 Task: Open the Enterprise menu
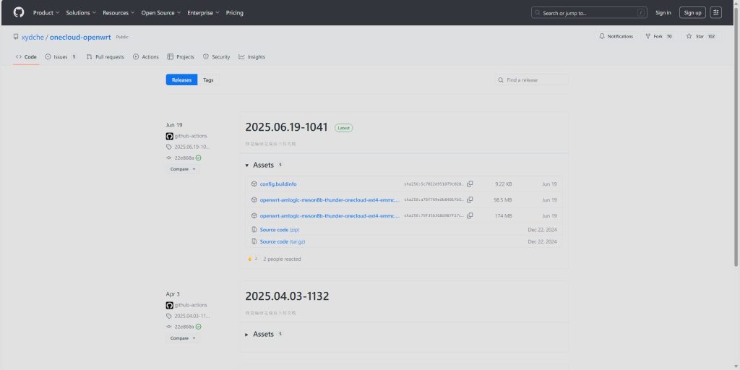coord(203,13)
